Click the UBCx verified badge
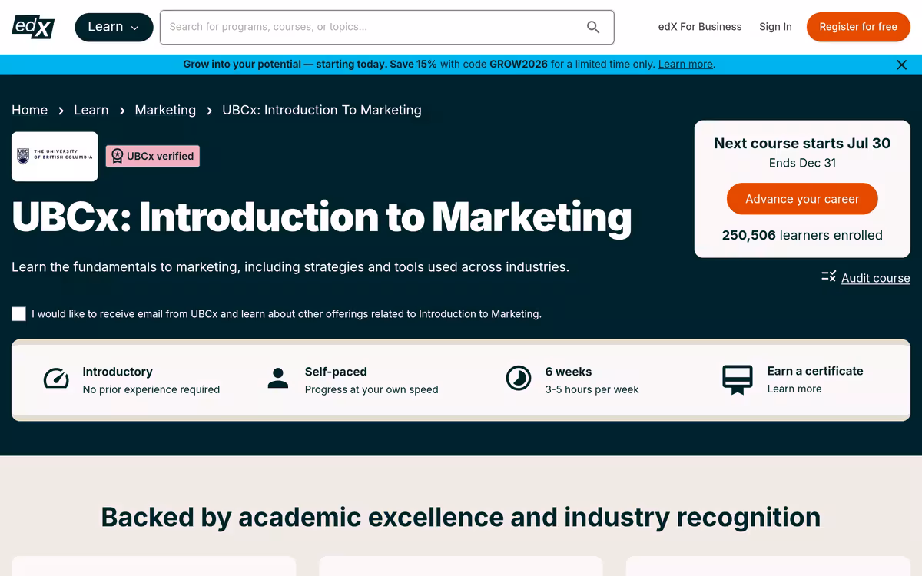Image resolution: width=922 pixels, height=576 pixels. (x=153, y=156)
